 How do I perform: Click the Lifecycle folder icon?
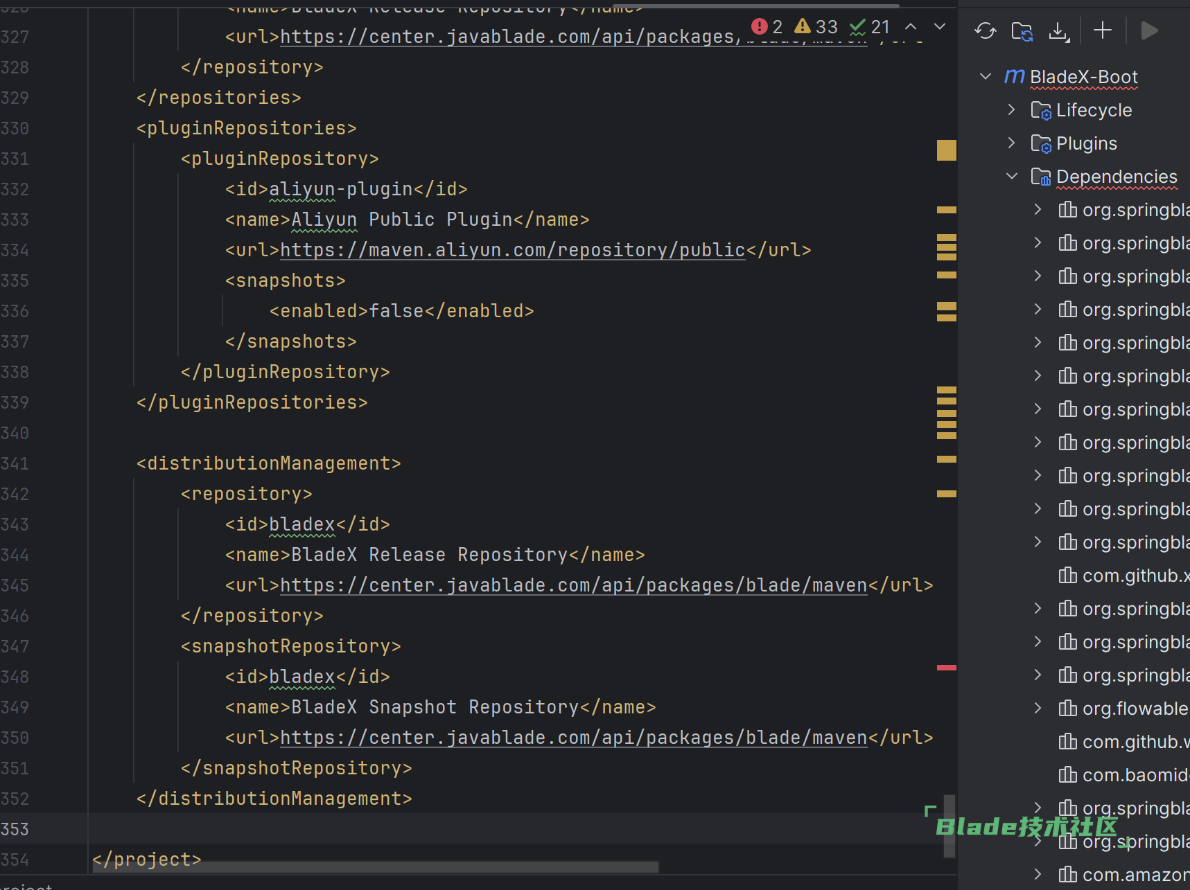[x=1042, y=110]
